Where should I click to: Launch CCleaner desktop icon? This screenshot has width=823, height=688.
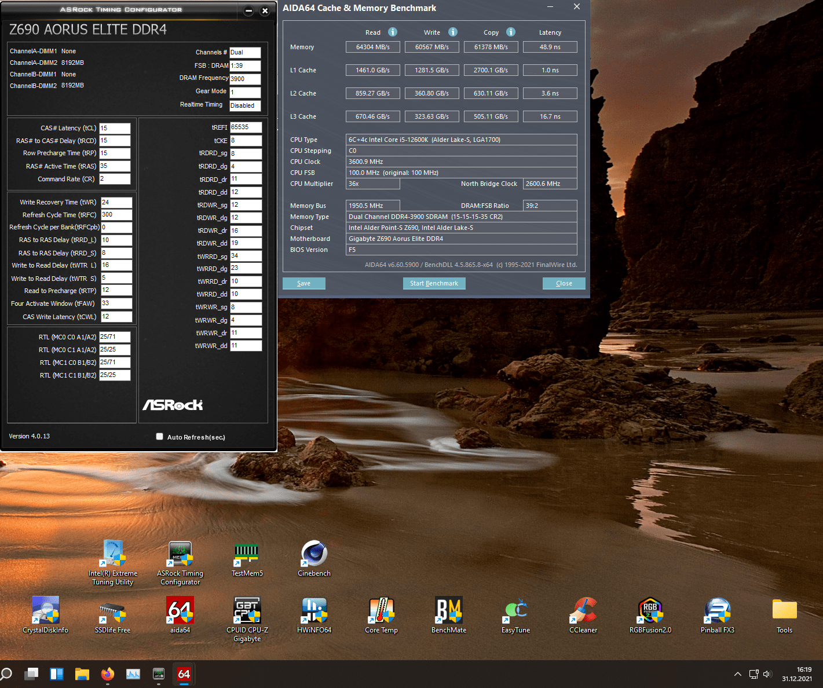click(x=583, y=615)
